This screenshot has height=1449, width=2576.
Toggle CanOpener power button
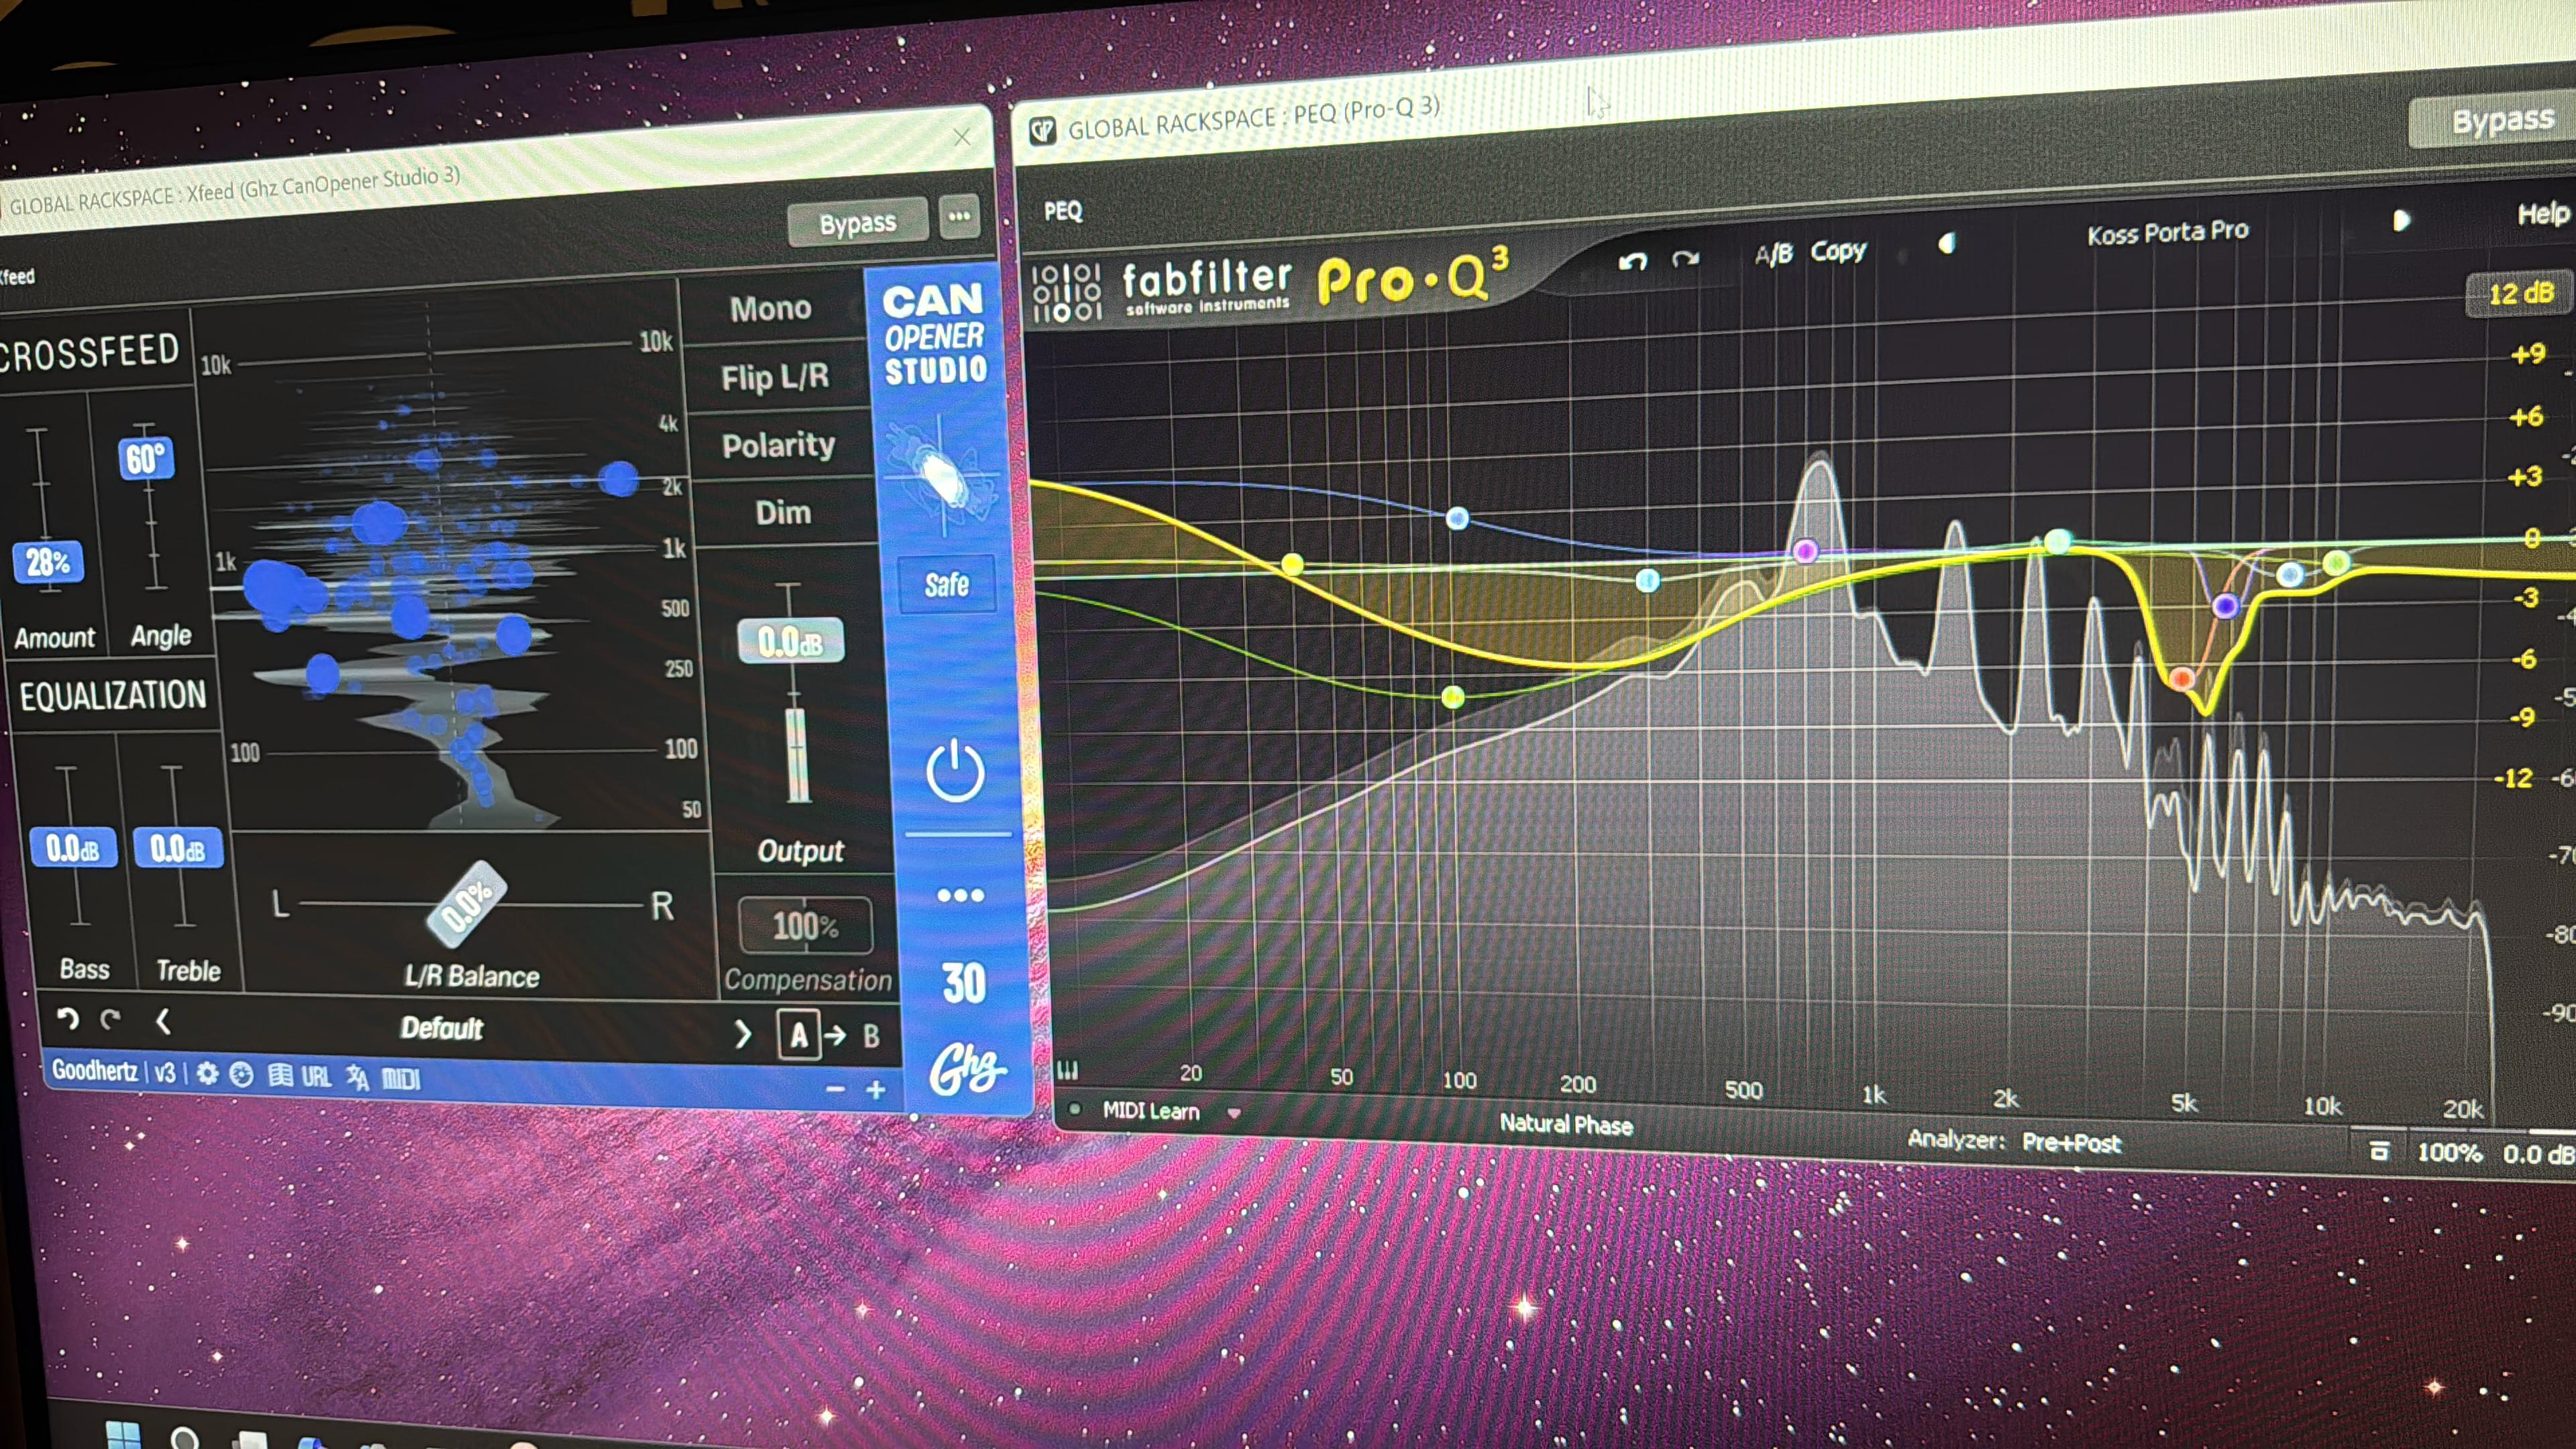(x=955, y=771)
